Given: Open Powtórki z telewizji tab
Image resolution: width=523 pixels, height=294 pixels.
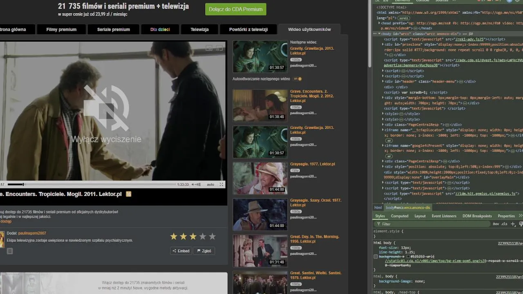Looking at the screenshot, I should [248, 29].
